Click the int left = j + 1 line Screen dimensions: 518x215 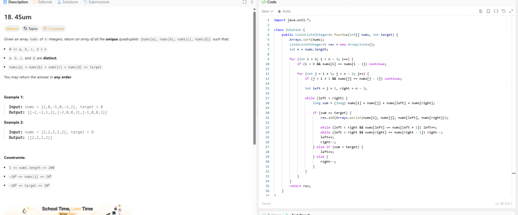pyautogui.click(x=336, y=88)
